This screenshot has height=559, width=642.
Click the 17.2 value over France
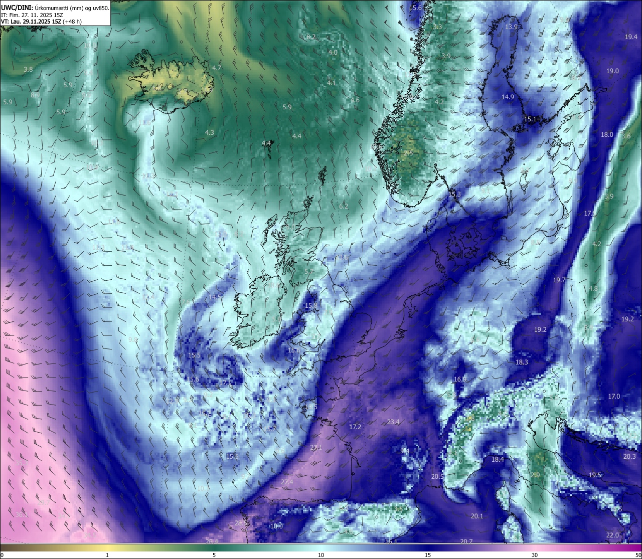click(x=355, y=427)
